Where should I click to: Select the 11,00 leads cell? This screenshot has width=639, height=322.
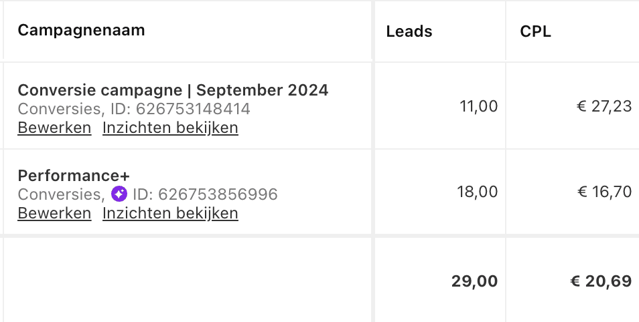coord(478,106)
